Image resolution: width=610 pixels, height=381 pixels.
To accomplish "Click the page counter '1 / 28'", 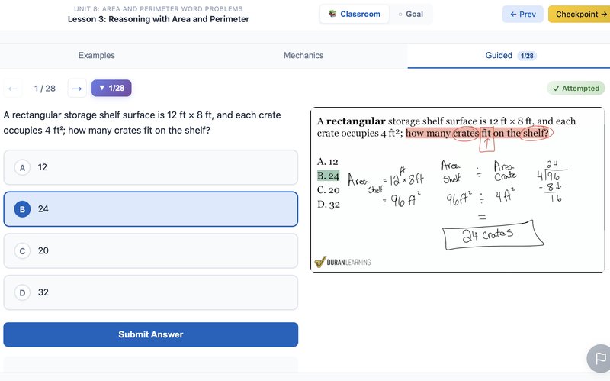I will (x=45, y=89).
